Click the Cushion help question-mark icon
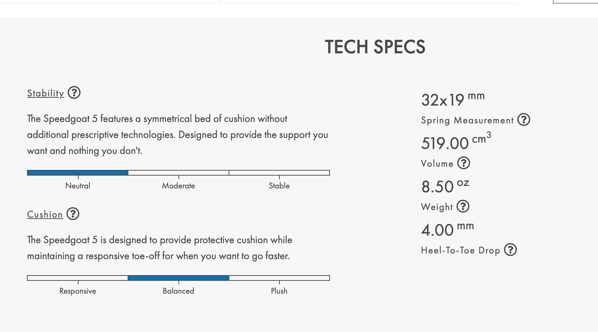The image size is (598, 332). (73, 214)
